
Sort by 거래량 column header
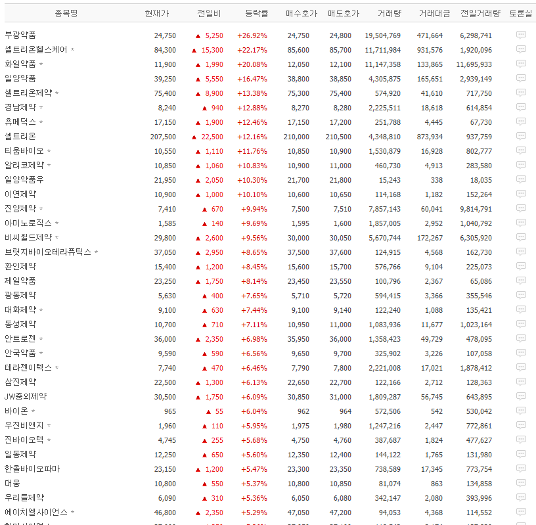coord(390,13)
